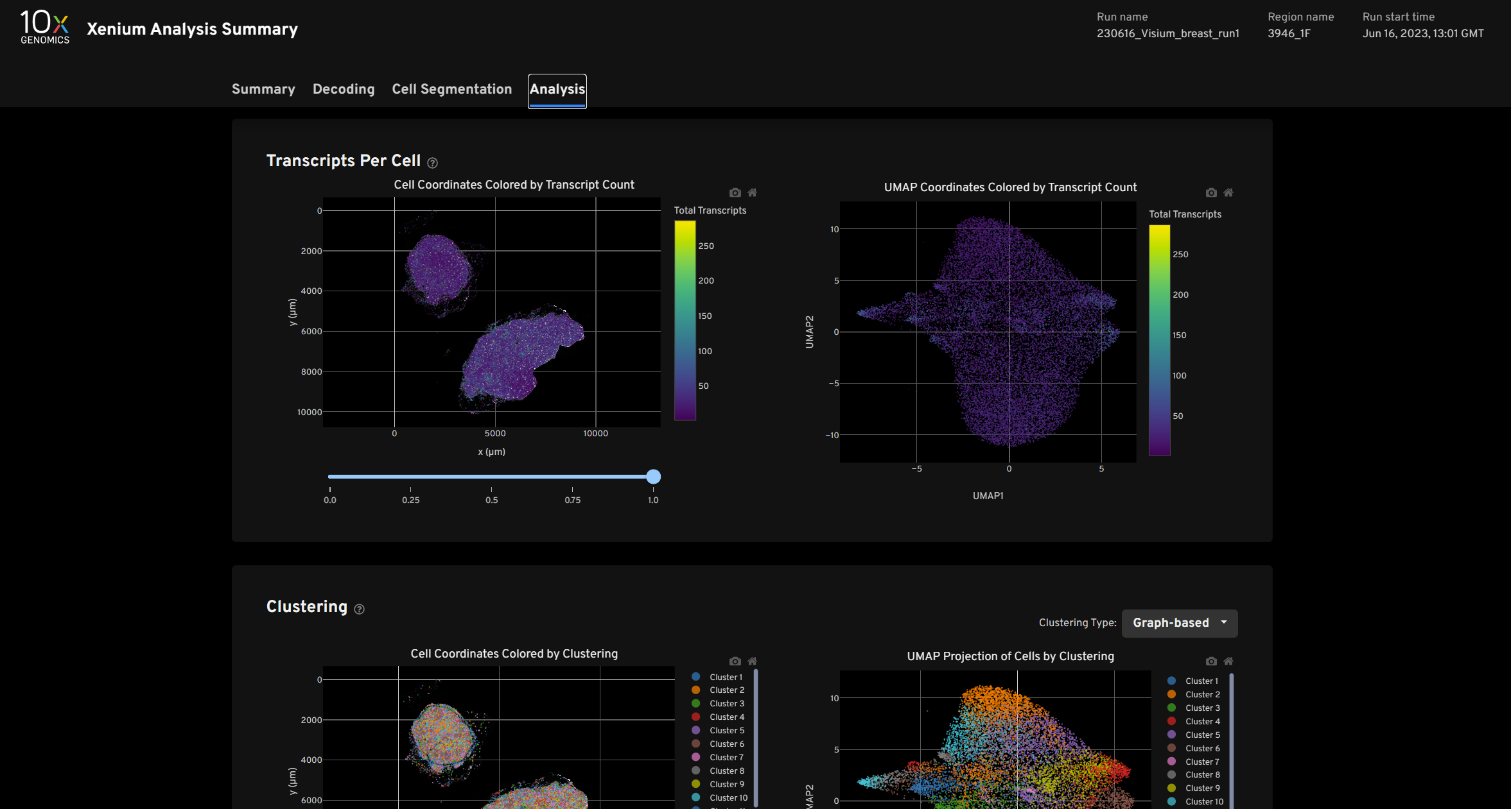Reset axes on Cell Coordinates by Clustering plot
The image size is (1511, 809).
click(752, 661)
